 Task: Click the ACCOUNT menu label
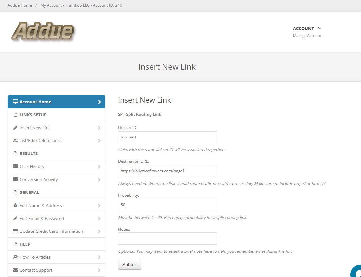[x=303, y=28]
